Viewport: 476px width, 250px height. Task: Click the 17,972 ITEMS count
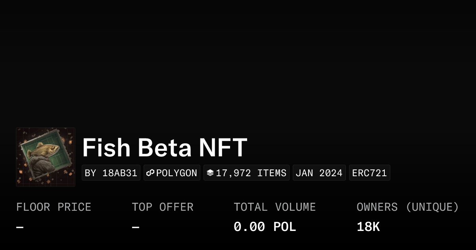pos(251,173)
